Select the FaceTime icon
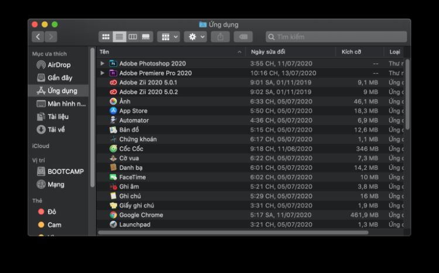 [x=113, y=177]
